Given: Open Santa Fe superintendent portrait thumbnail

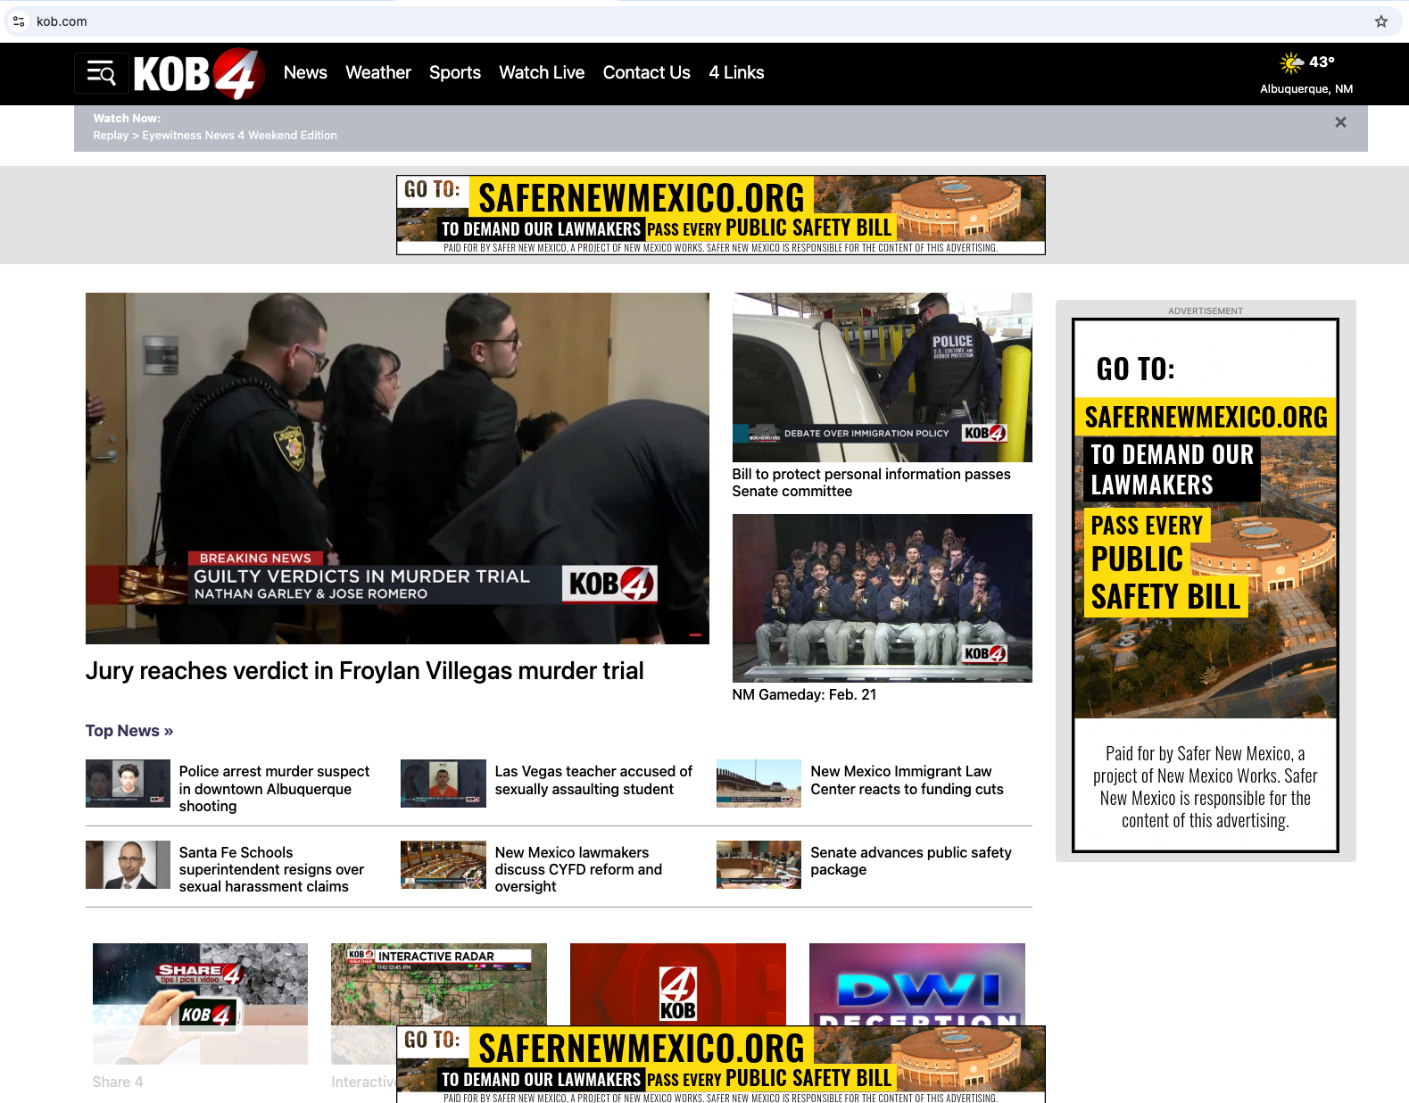Looking at the screenshot, I should tap(128, 865).
